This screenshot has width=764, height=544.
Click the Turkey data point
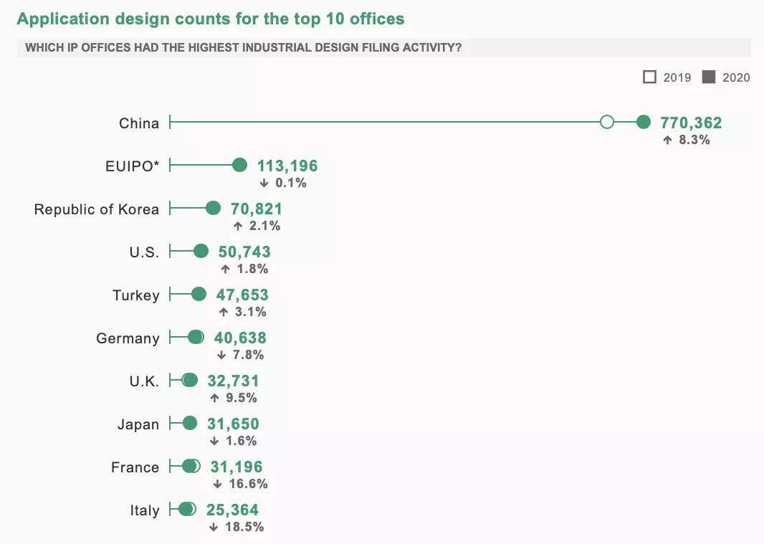point(199,294)
